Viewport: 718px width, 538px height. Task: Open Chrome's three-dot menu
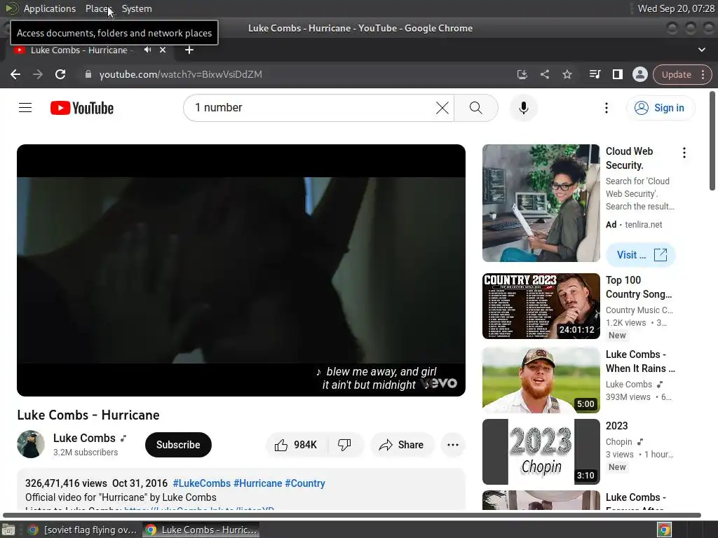tap(703, 74)
